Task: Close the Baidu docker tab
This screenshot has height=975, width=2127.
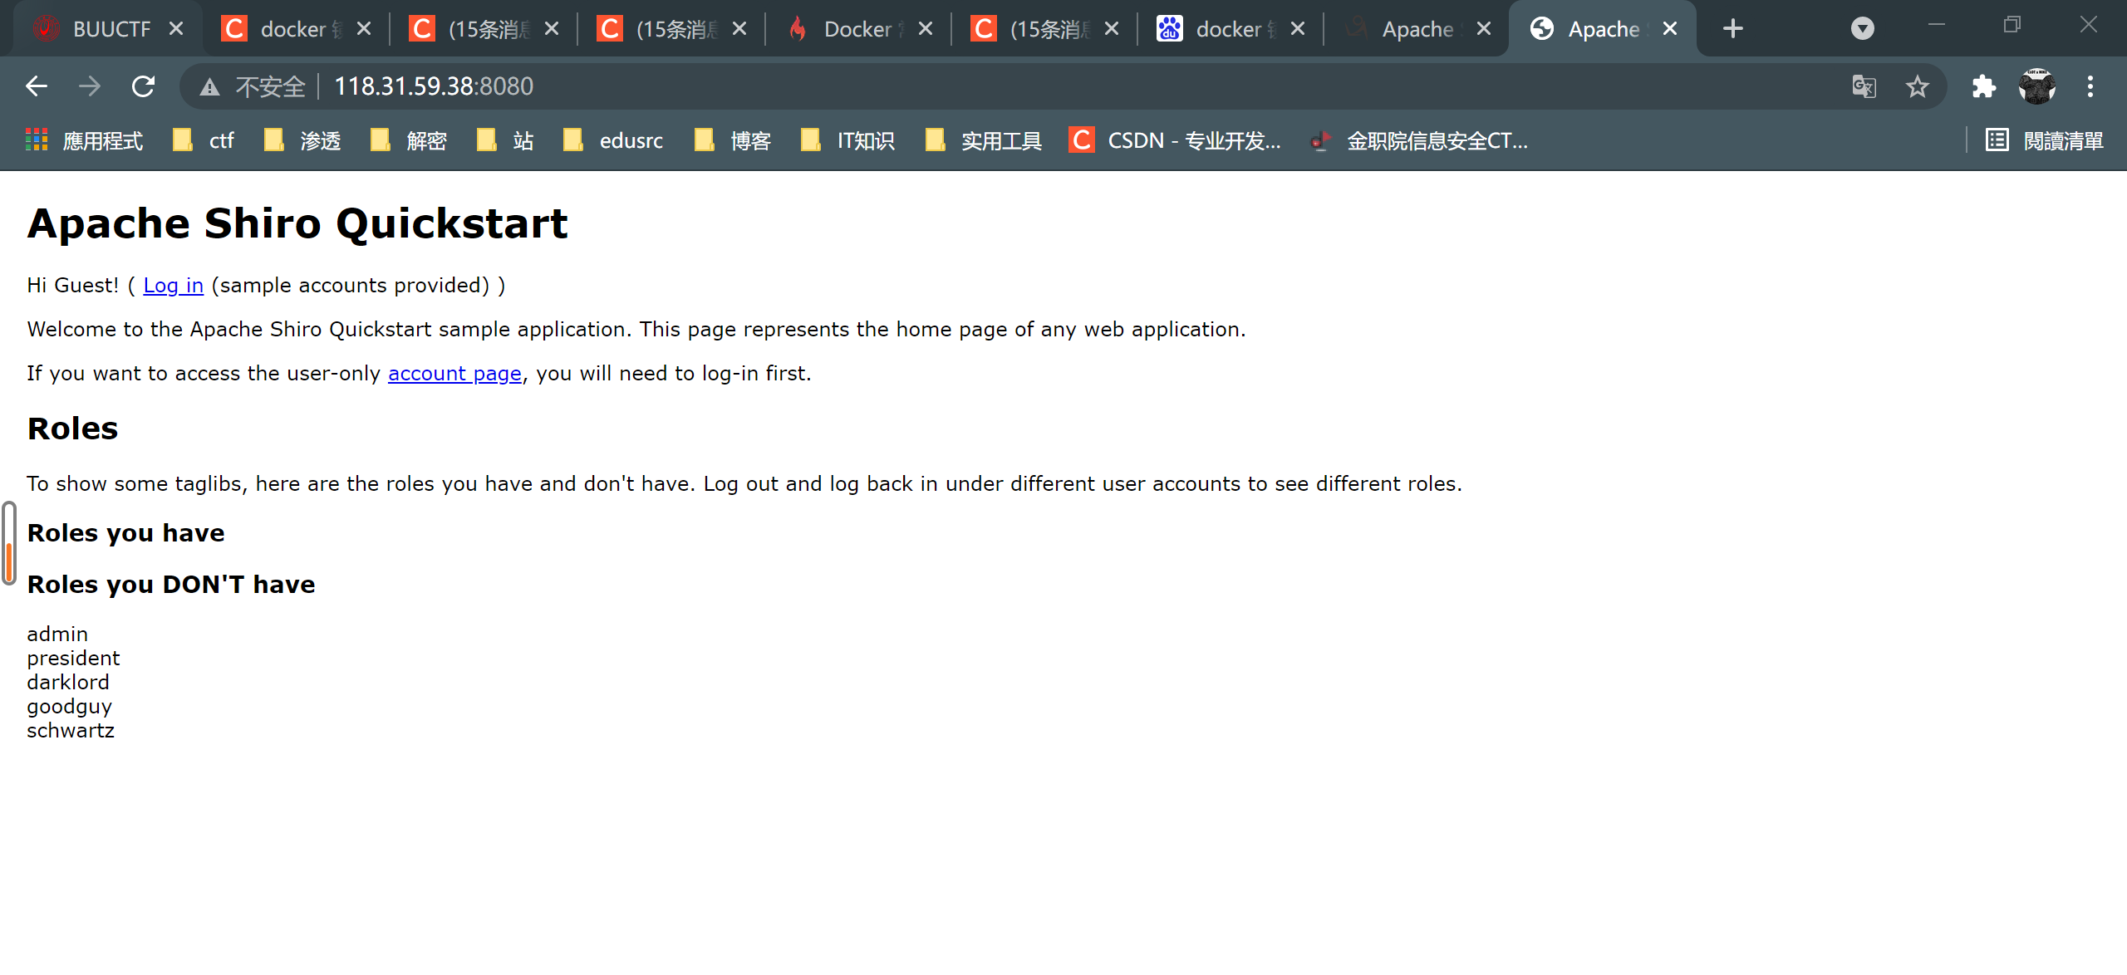Action: click(x=1298, y=29)
